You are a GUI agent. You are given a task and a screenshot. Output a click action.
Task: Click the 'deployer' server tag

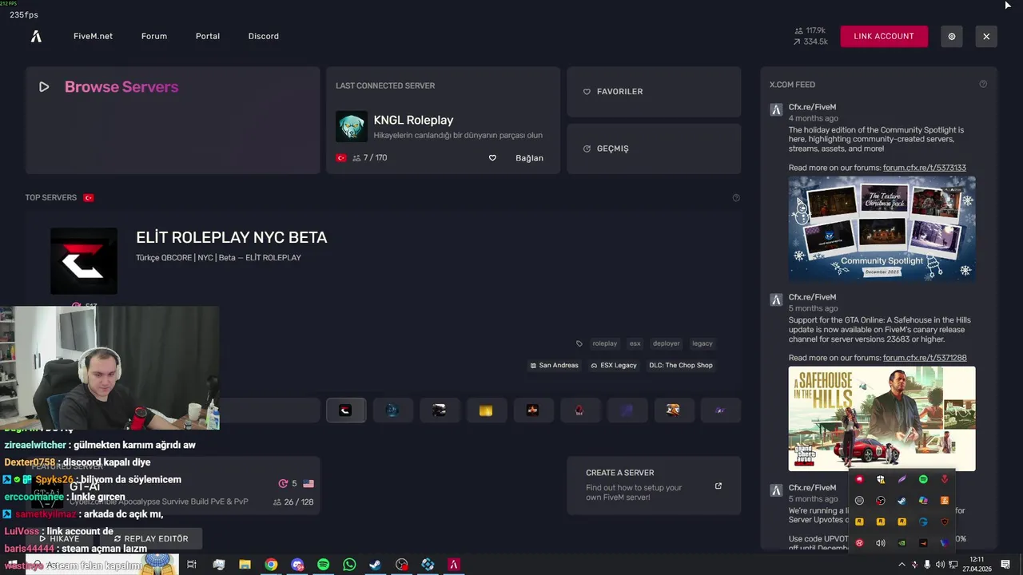(x=667, y=343)
